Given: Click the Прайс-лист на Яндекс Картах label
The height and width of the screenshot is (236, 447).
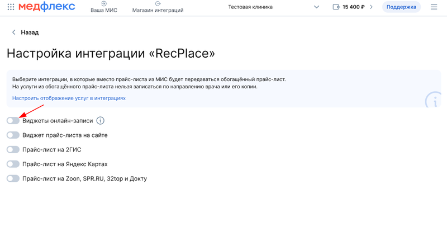Looking at the screenshot, I should [x=65, y=164].
